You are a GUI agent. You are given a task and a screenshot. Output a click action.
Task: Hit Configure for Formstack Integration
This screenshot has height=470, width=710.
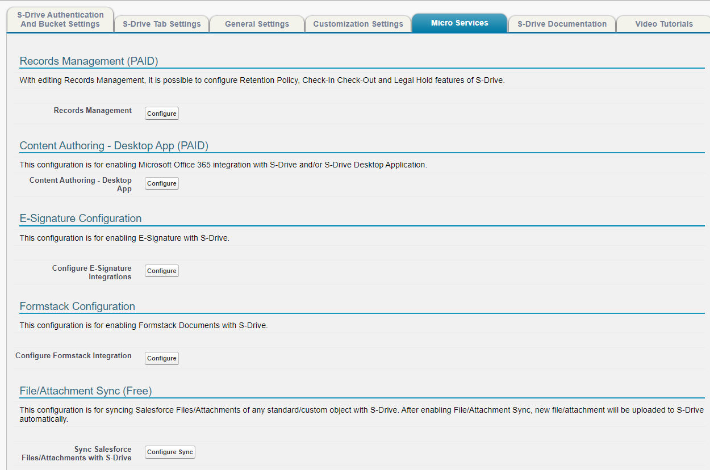[162, 358]
